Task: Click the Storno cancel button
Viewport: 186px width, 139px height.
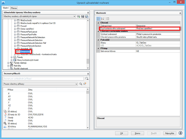Action: 137,133
